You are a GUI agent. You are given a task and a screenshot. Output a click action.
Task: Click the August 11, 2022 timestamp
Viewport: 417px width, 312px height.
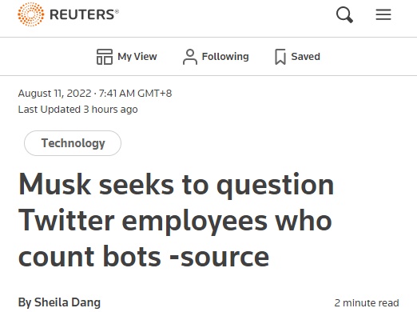[x=54, y=94]
